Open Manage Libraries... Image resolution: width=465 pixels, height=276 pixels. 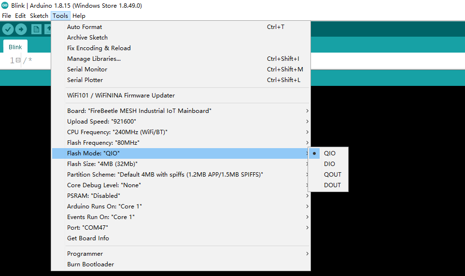click(x=181, y=59)
